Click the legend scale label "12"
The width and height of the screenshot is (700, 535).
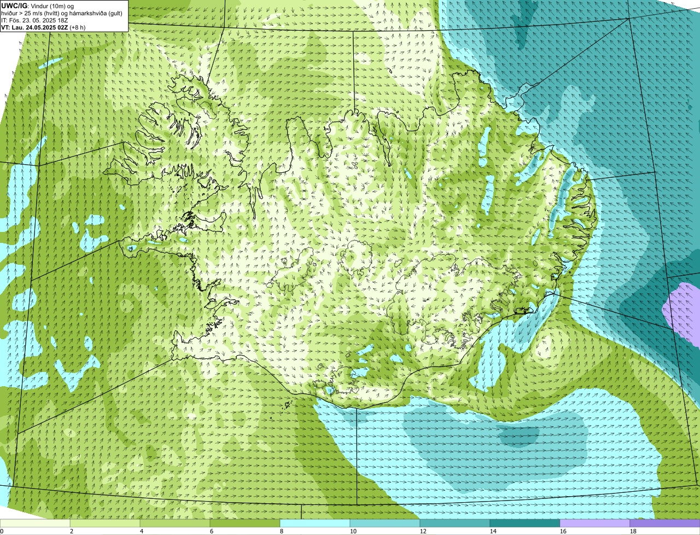click(423, 531)
